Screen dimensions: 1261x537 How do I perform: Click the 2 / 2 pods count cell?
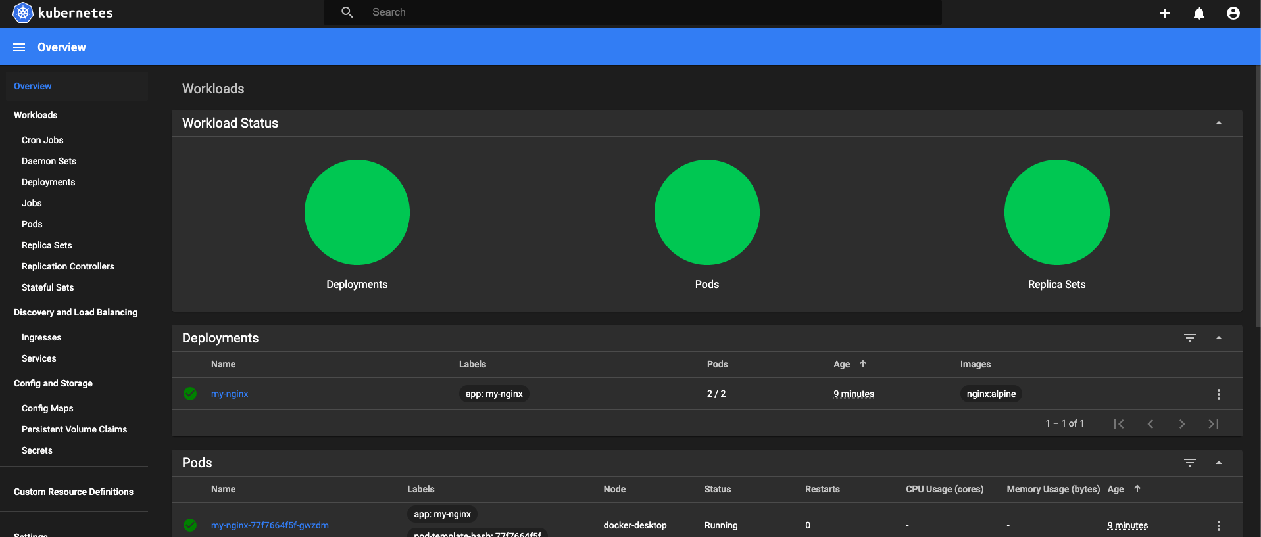coord(716,394)
